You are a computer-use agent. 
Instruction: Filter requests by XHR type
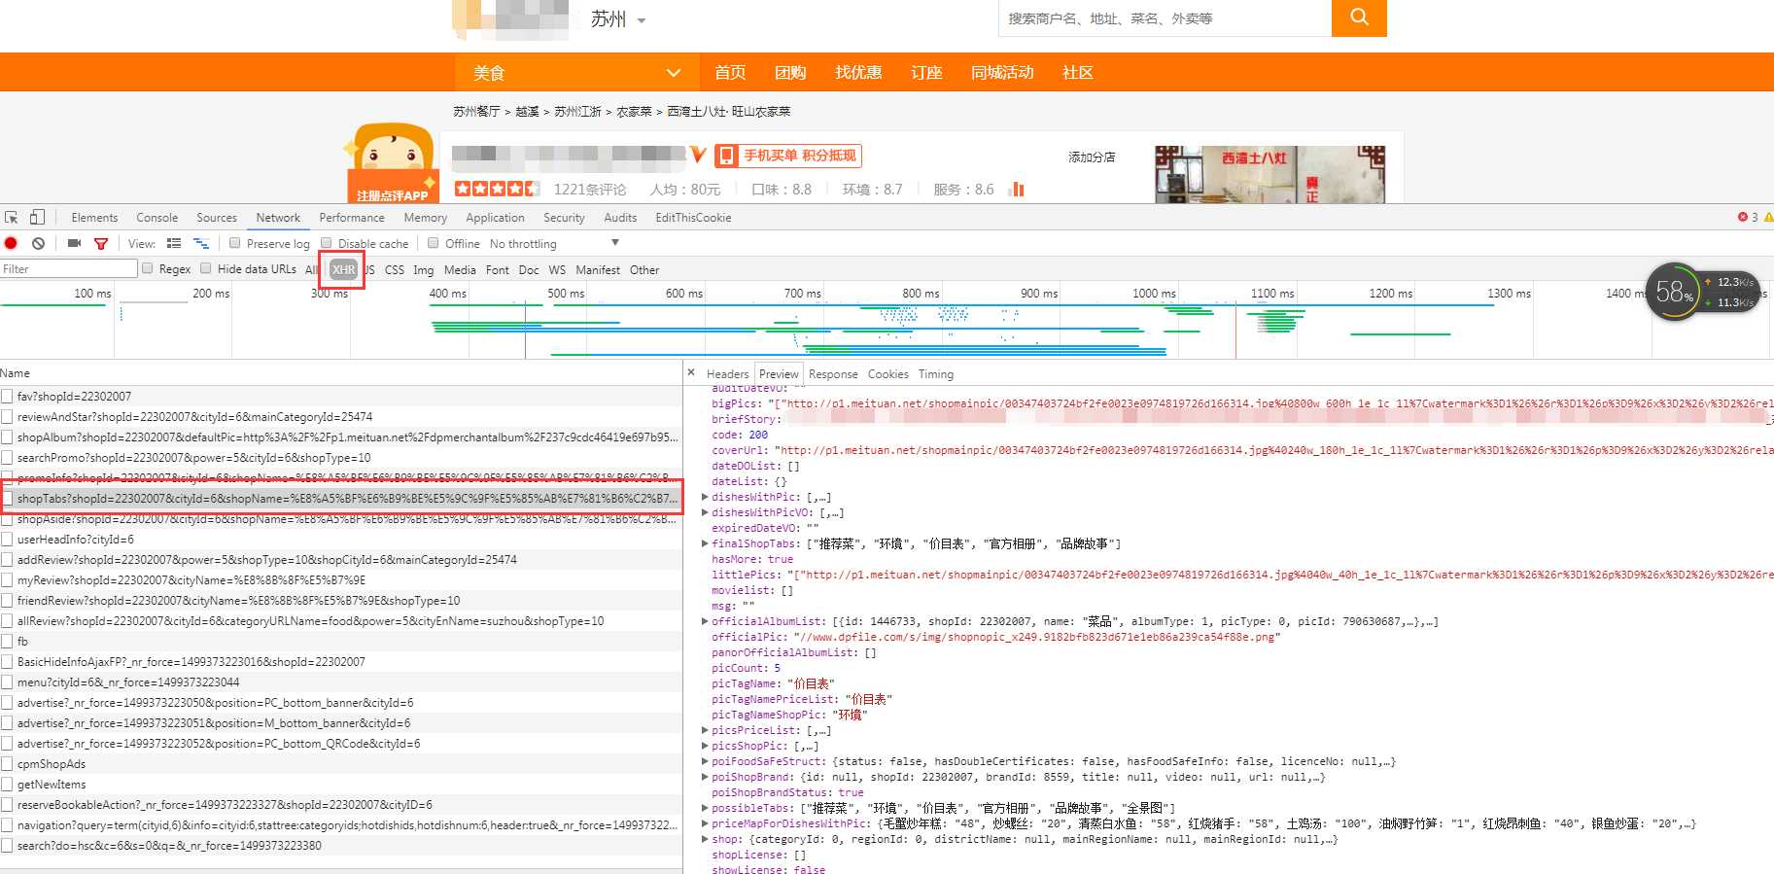pyautogui.click(x=343, y=269)
